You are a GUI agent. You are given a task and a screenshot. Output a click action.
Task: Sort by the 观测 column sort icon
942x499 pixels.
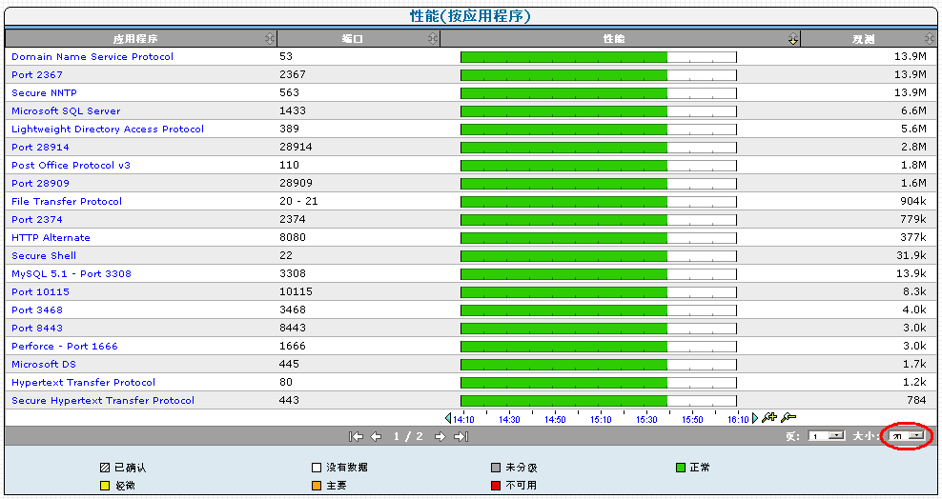[x=930, y=38]
